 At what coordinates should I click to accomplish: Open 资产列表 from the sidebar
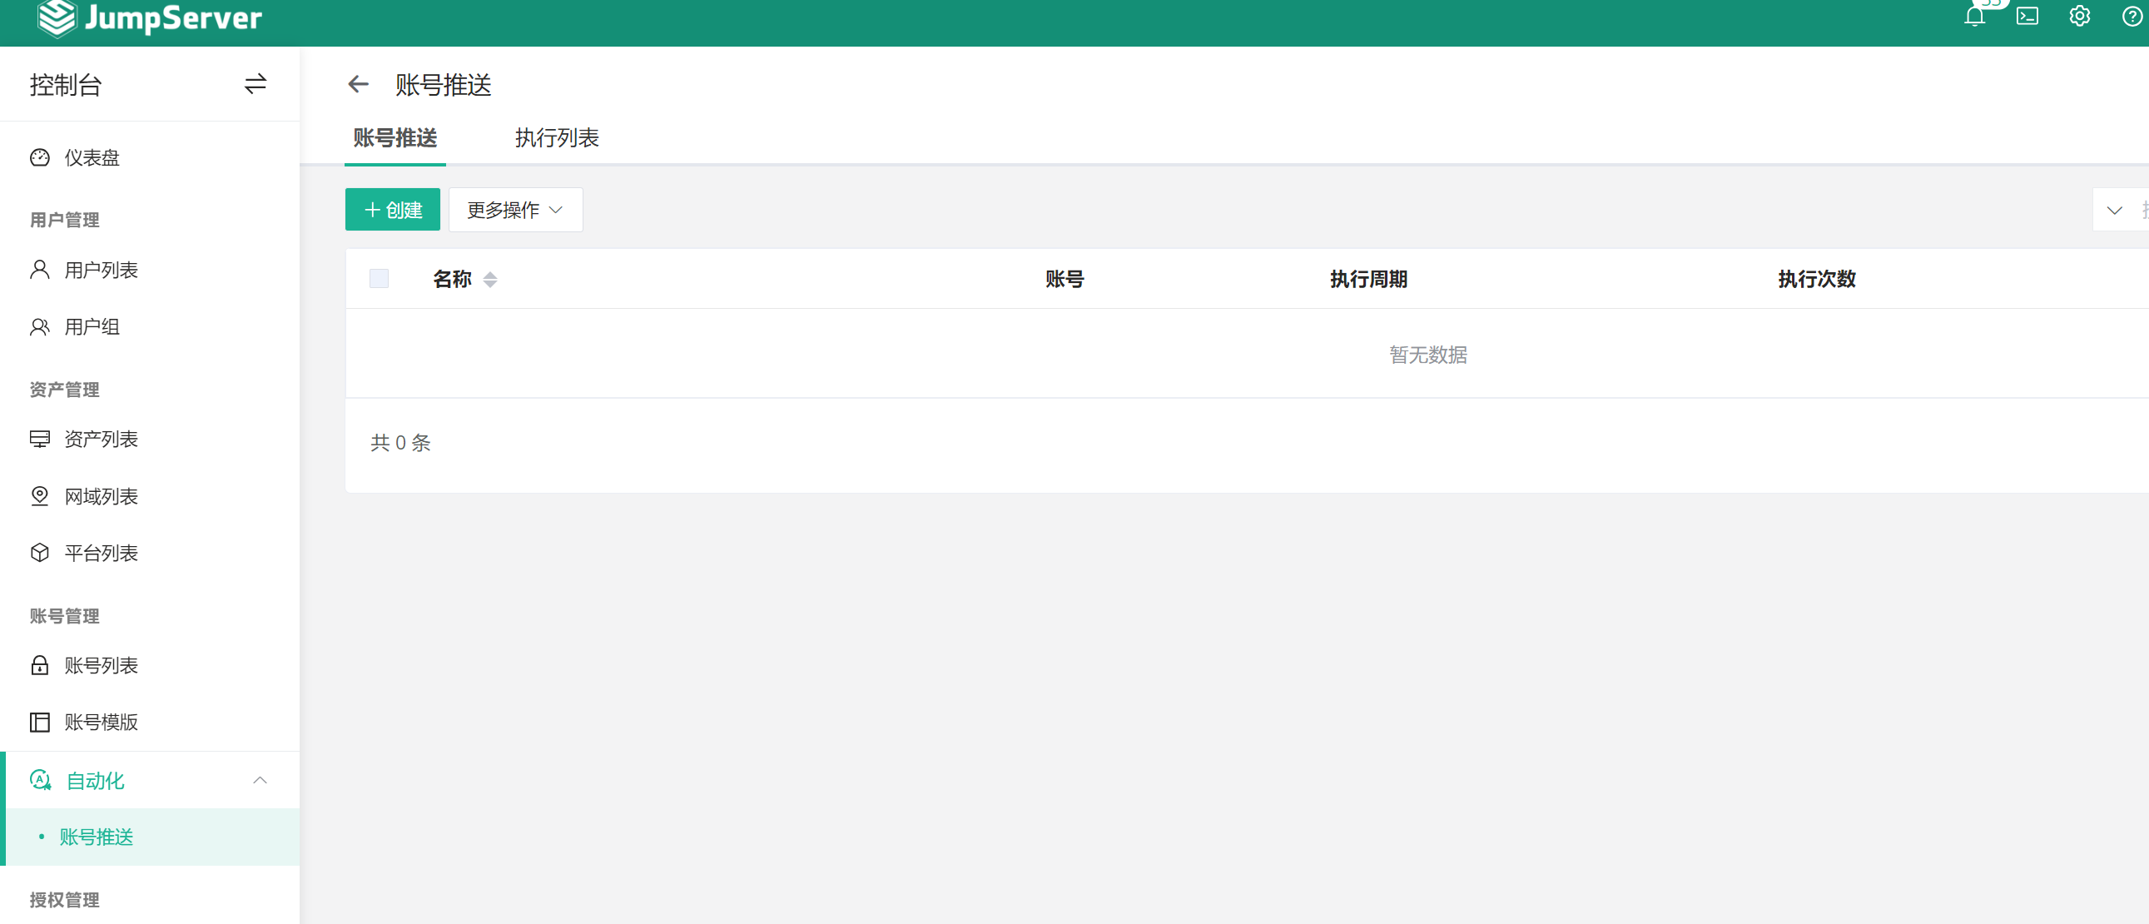pos(101,439)
